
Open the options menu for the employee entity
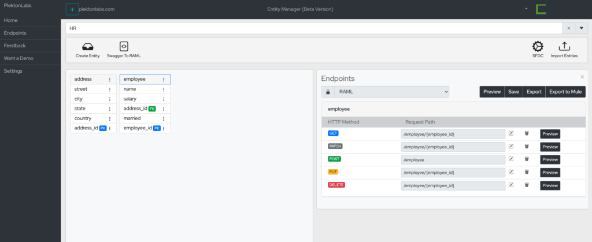pyautogui.click(x=164, y=80)
